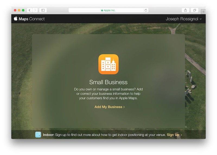Click the Sign Up link for Indoor

click(174, 135)
